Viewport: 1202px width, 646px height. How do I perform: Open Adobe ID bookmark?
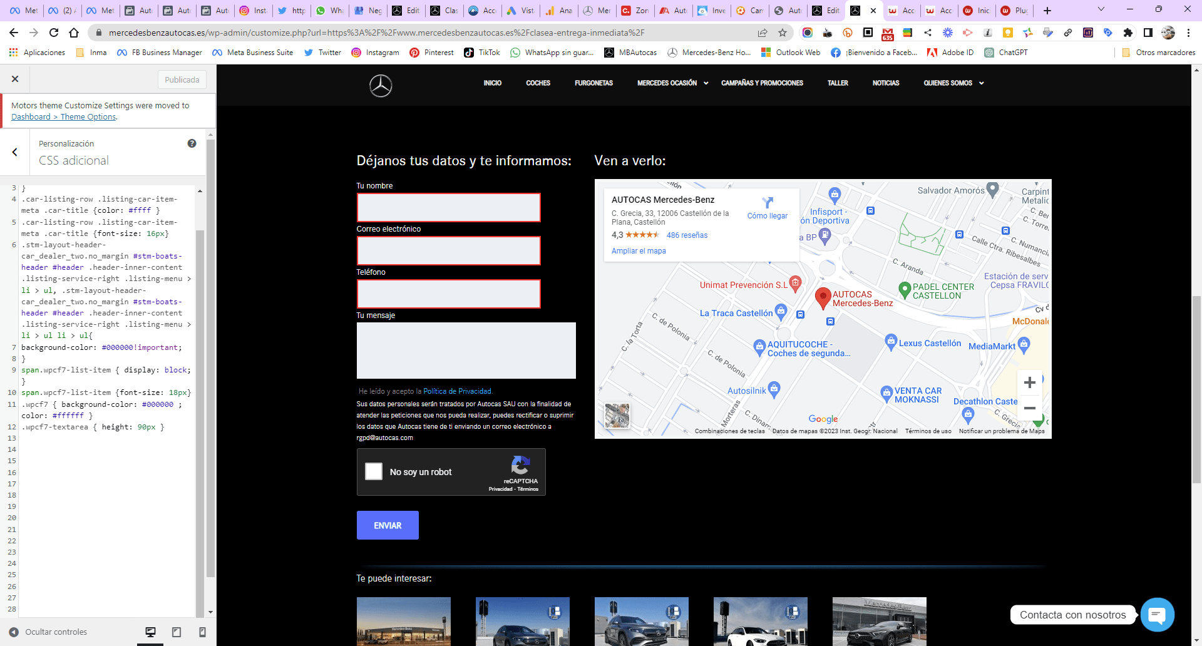[950, 53]
